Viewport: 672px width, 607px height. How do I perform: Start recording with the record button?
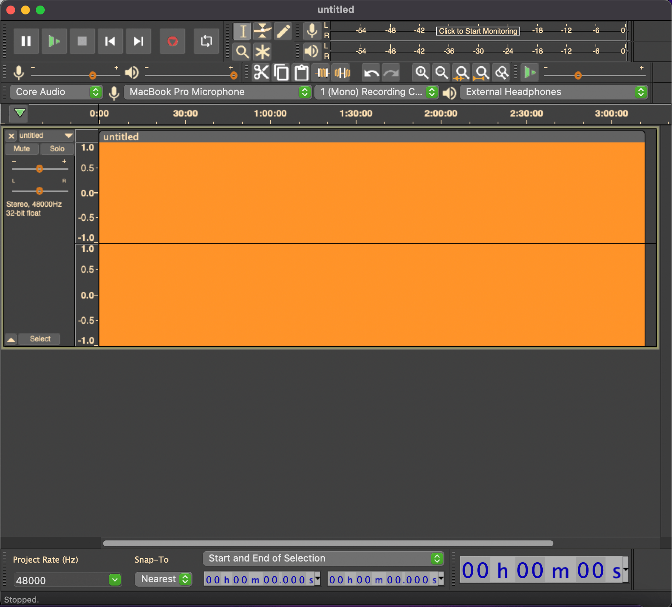coord(172,41)
